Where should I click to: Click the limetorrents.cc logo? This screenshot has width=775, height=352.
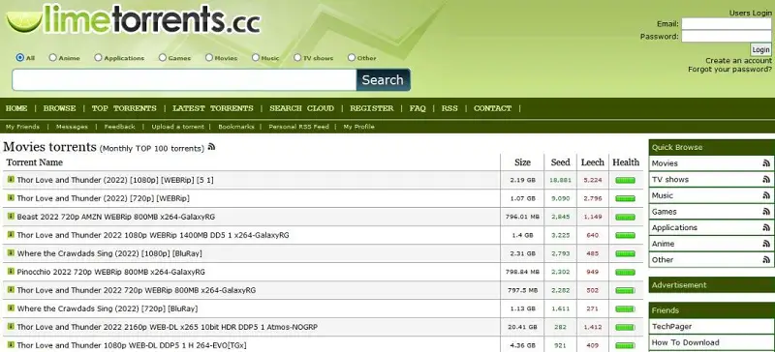[134, 19]
